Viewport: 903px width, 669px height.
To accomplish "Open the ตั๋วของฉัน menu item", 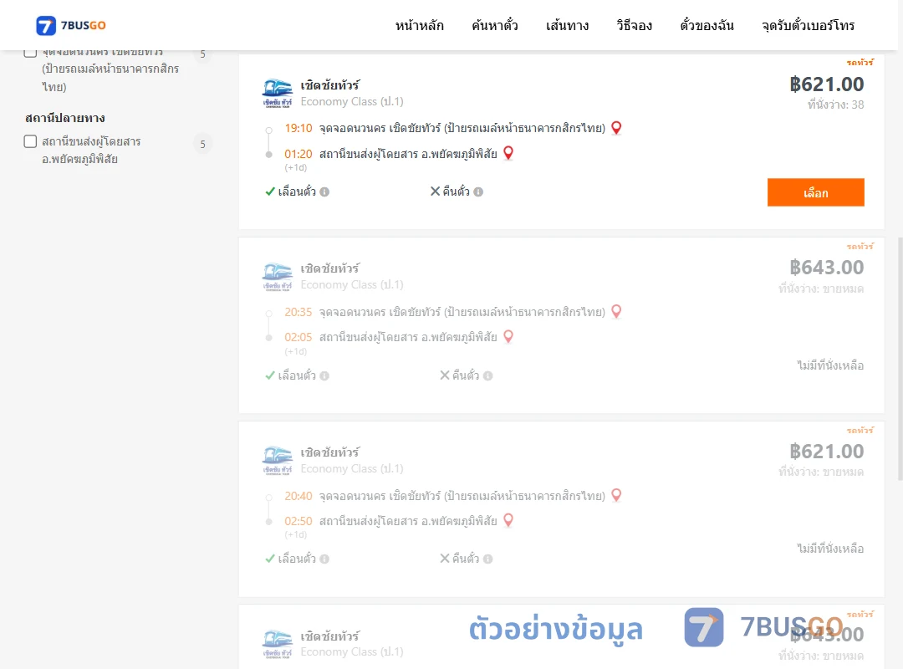I will (707, 25).
